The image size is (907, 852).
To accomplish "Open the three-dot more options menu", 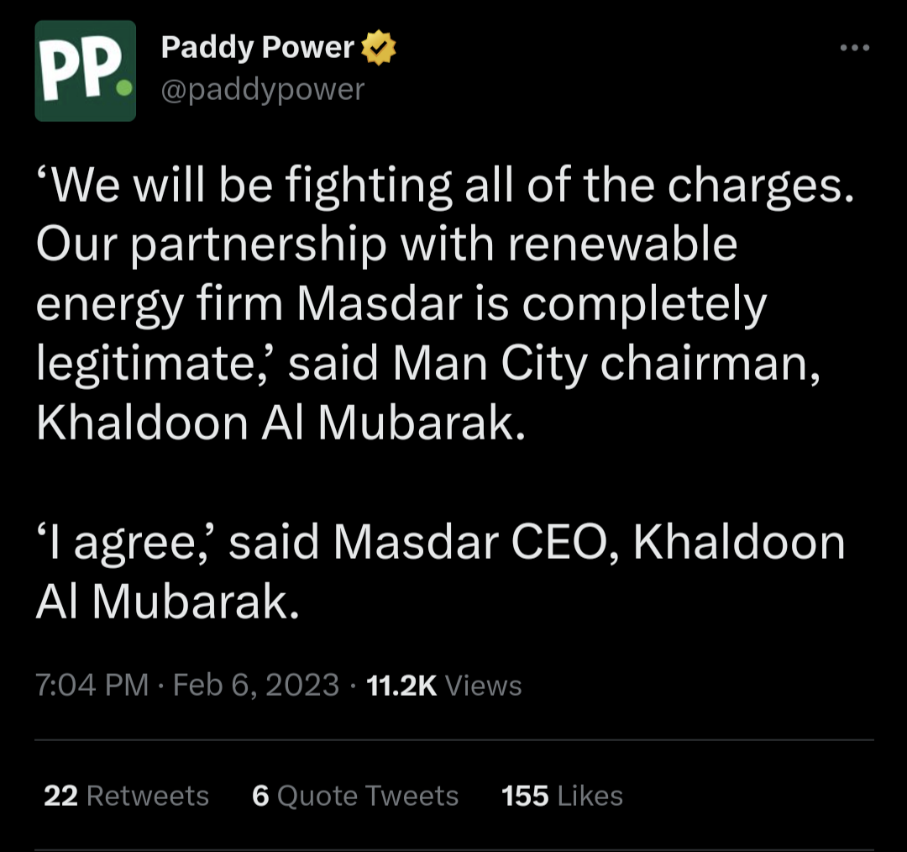I will 855,49.
